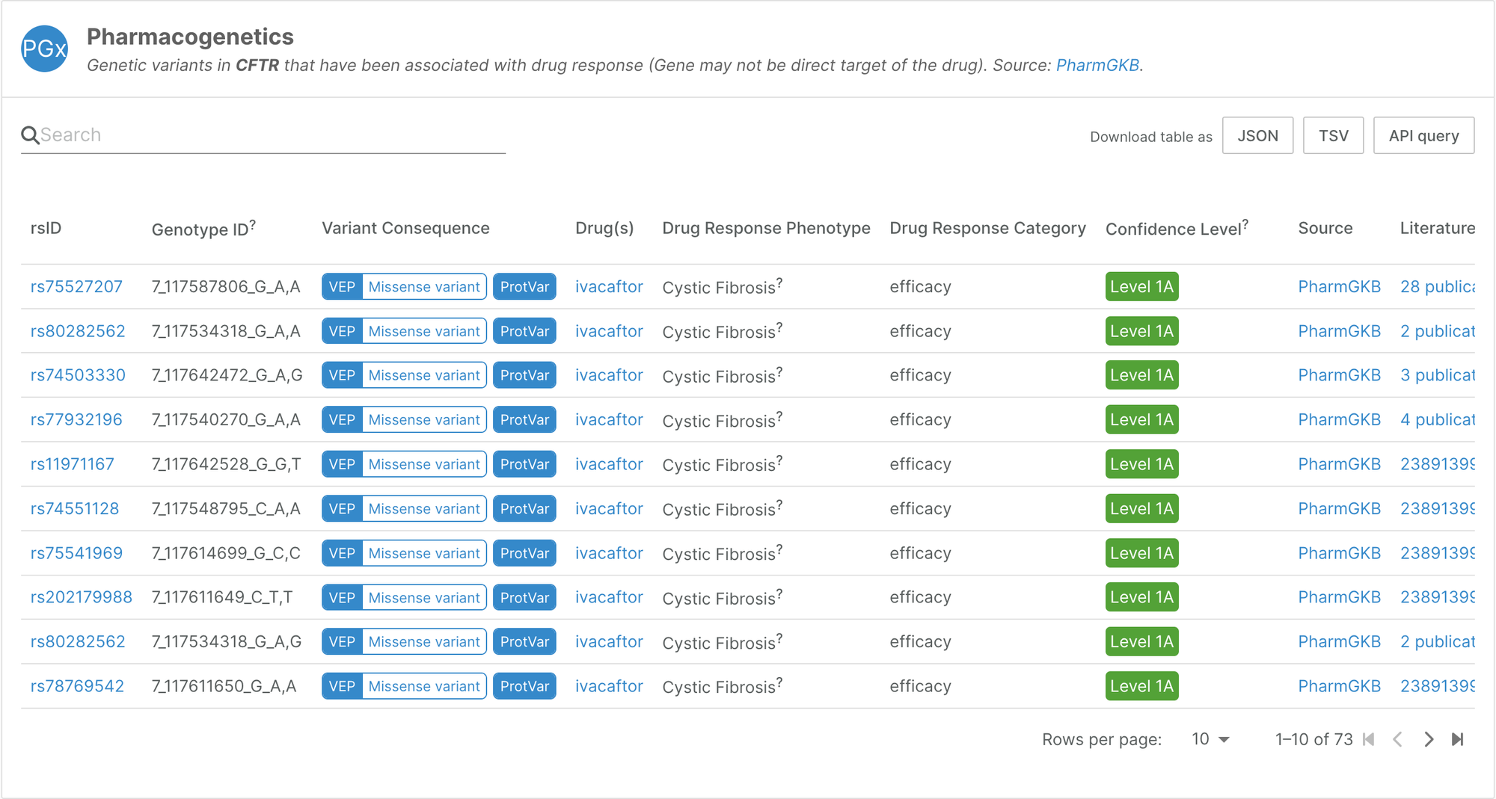Click VEP Missense variant for rs11971167

tap(404, 464)
